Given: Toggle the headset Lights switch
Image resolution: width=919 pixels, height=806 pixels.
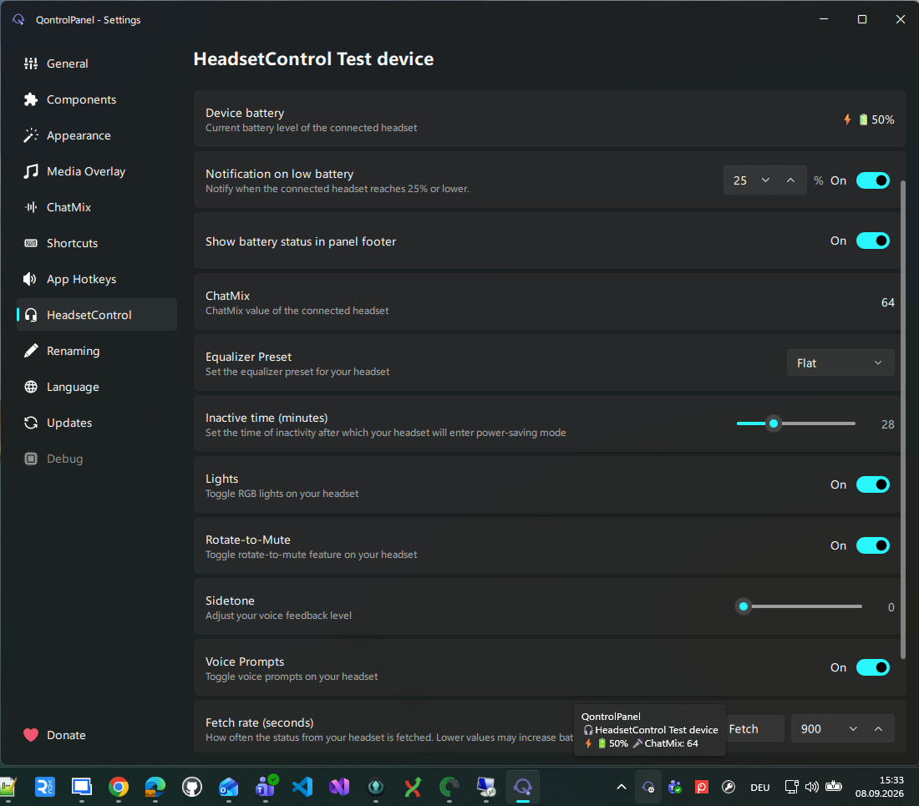Looking at the screenshot, I should (x=873, y=484).
